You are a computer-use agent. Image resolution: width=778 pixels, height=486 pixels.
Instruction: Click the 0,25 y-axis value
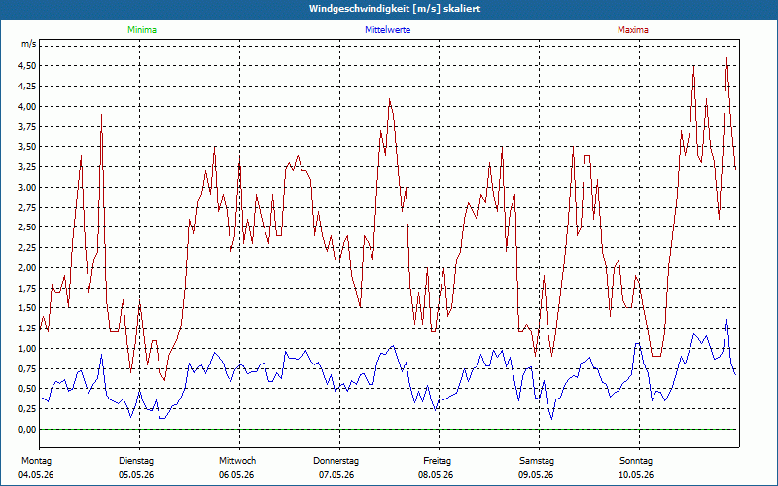27,409
